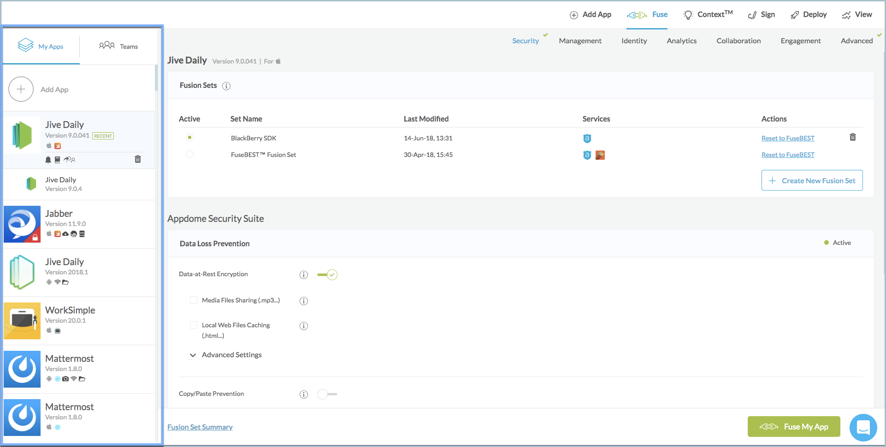Check Media Files Sharing checkbox

coord(194,300)
